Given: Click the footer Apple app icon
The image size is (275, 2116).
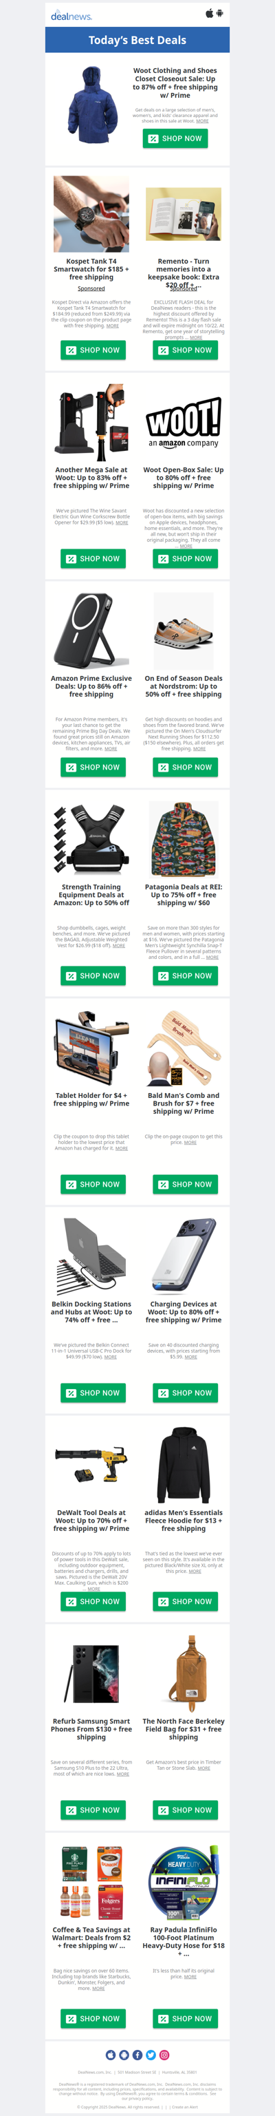Looking at the screenshot, I should 111,2055.
